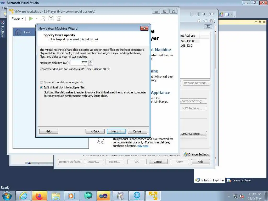Image resolution: width=268 pixels, height=201 pixels.
Task: Click the Help button in the wizard
Action: (49, 131)
